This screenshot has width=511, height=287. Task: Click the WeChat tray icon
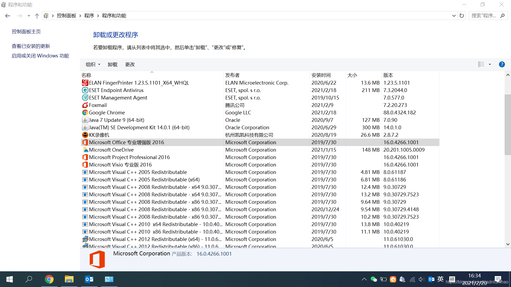coord(374,279)
